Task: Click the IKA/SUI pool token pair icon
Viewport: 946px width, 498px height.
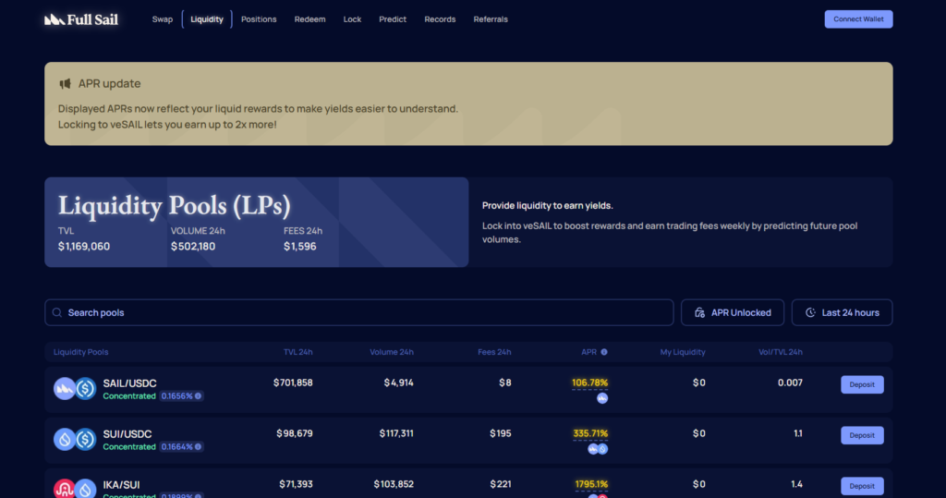Action: tap(75, 488)
